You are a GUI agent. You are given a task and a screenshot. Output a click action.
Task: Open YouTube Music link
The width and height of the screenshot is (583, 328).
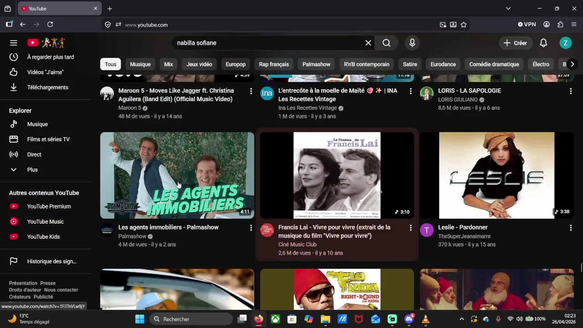tap(46, 221)
